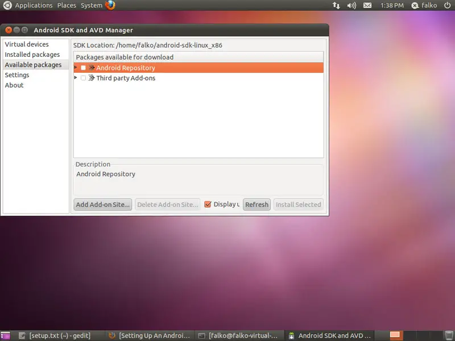Image resolution: width=455 pixels, height=341 pixels.
Task: Click the Delete Add-on Site button
Action: coord(167,205)
